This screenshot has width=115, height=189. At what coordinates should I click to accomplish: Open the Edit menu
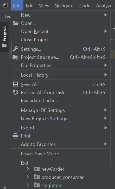click(30, 6)
